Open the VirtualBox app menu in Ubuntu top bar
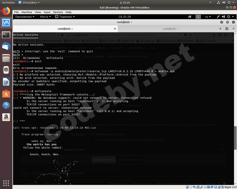 pyautogui.click(x=29, y=3)
